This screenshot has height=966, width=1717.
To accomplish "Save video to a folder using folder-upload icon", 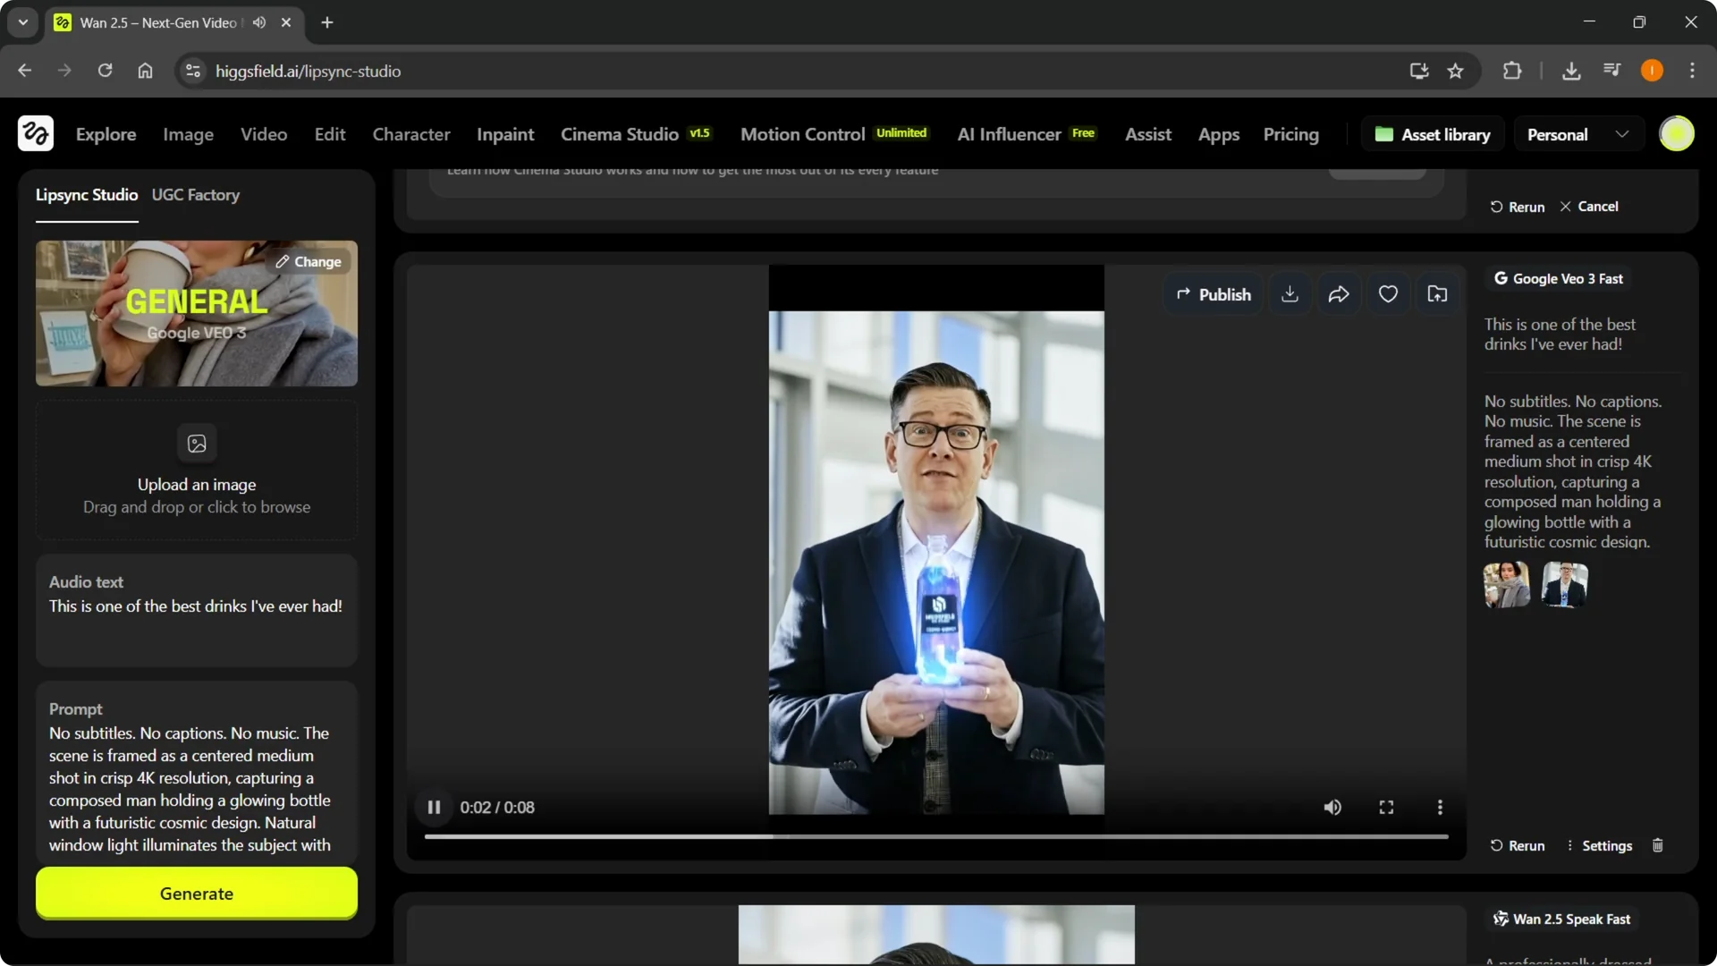I will coord(1436,293).
